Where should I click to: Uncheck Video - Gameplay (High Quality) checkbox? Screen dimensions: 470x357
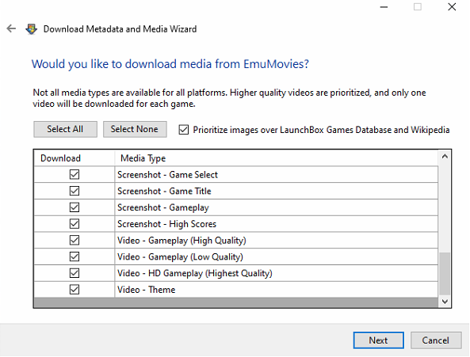point(75,241)
